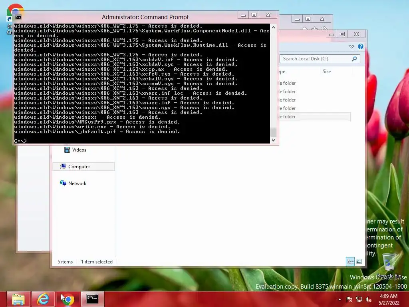Expand the Explorer ribbon chevron
Viewport: 409px width, 307px height.
(x=351, y=46)
